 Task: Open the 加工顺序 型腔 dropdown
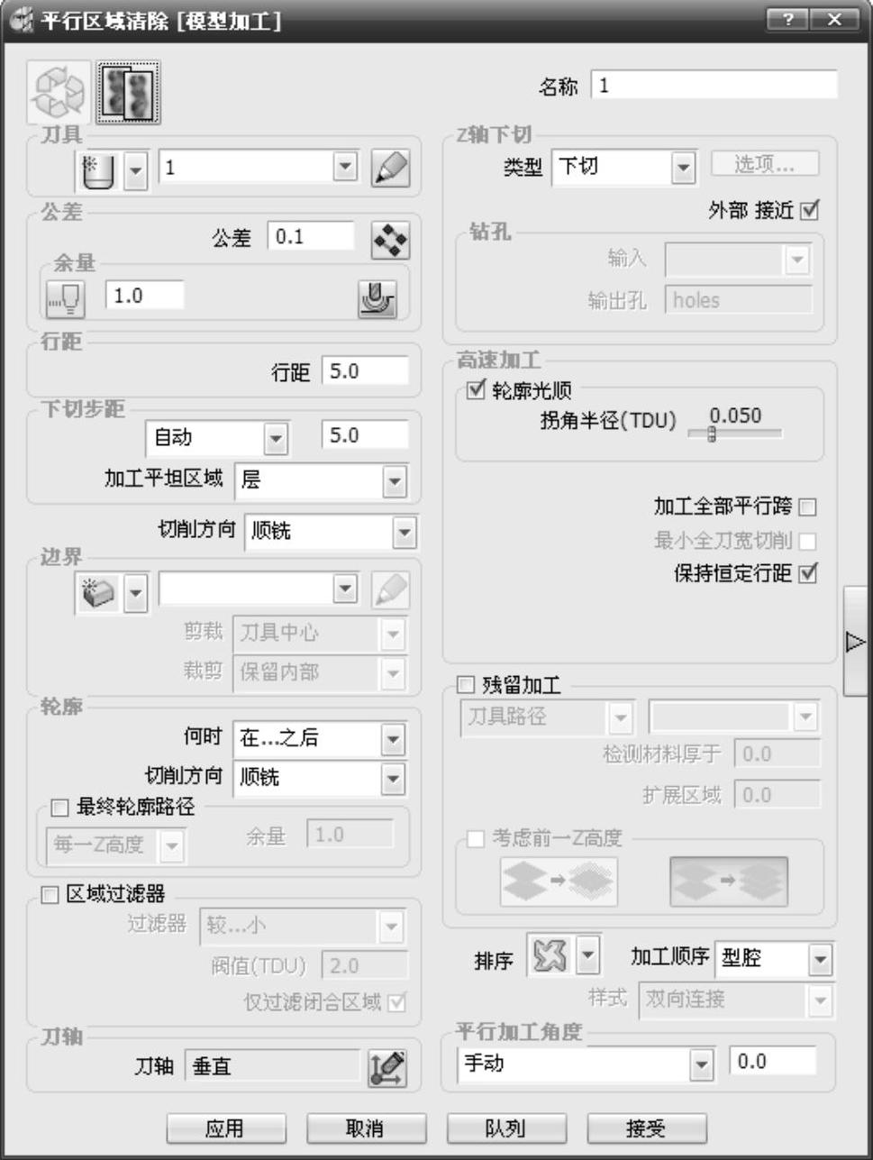pos(820,959)
